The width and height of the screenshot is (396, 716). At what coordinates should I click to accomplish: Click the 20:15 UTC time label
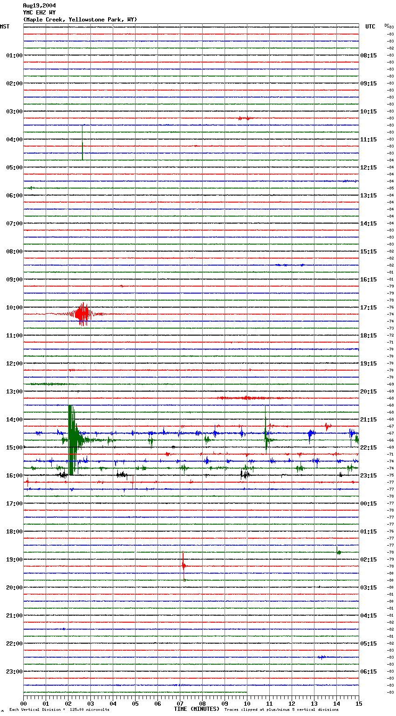pos(369,392)
